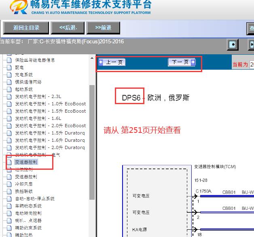Click document icon beside 换挡联锁
The height and width of the screenshot is (237, 254).
point(9,191)
